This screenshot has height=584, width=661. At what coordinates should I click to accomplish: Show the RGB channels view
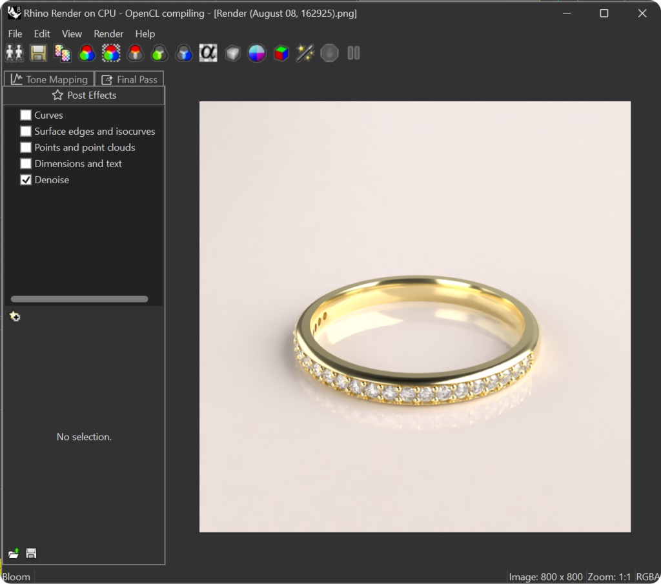[x=86, y=53]
